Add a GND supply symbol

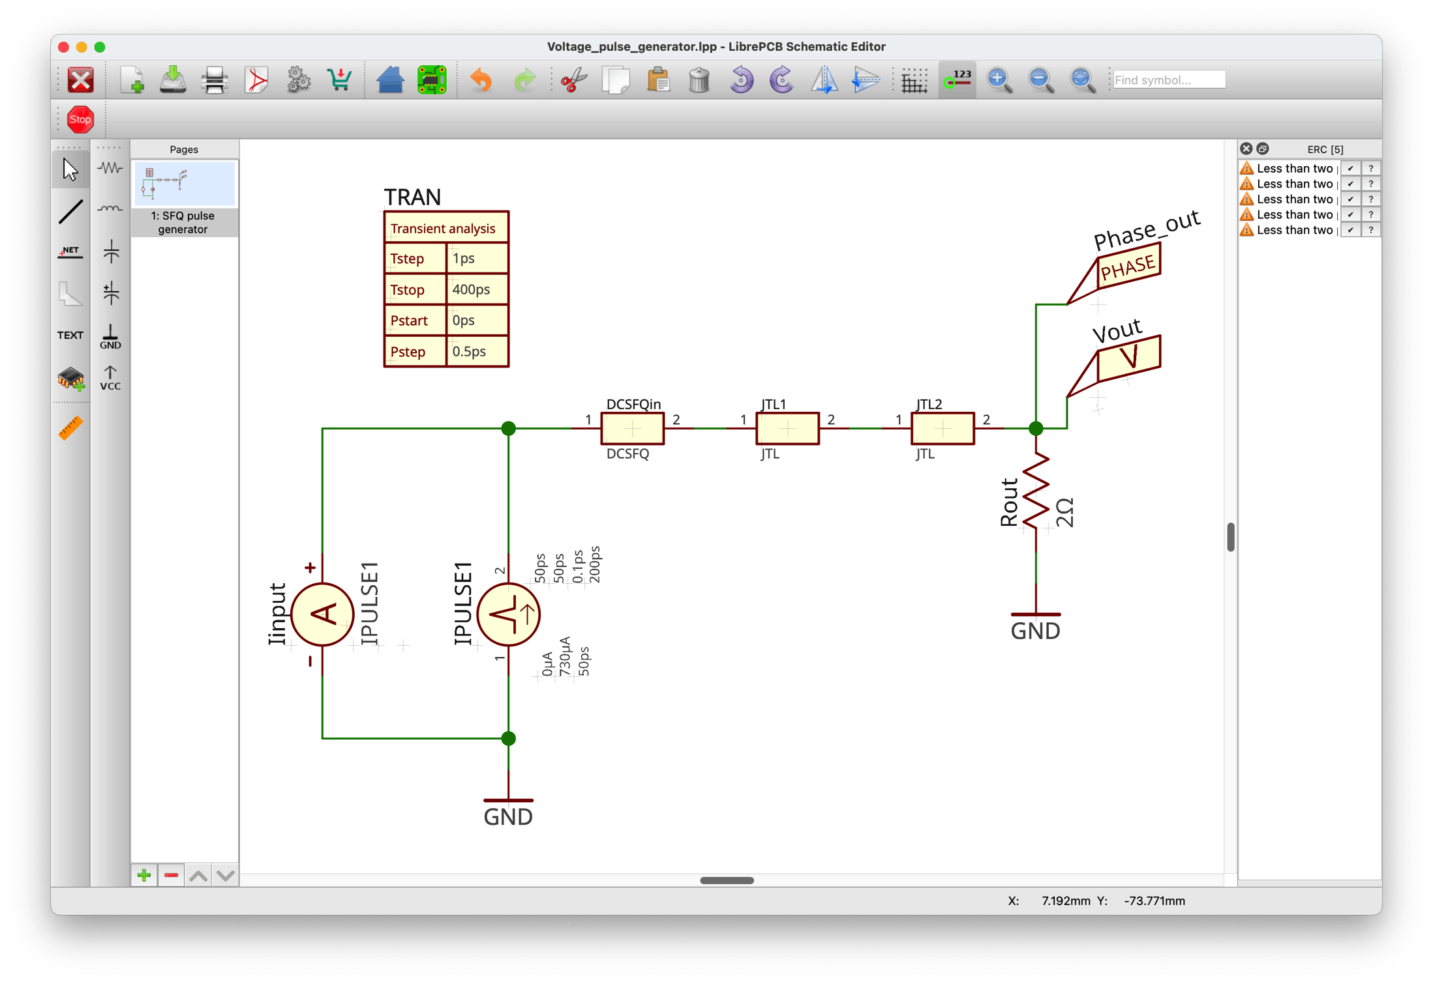(110, 336)
